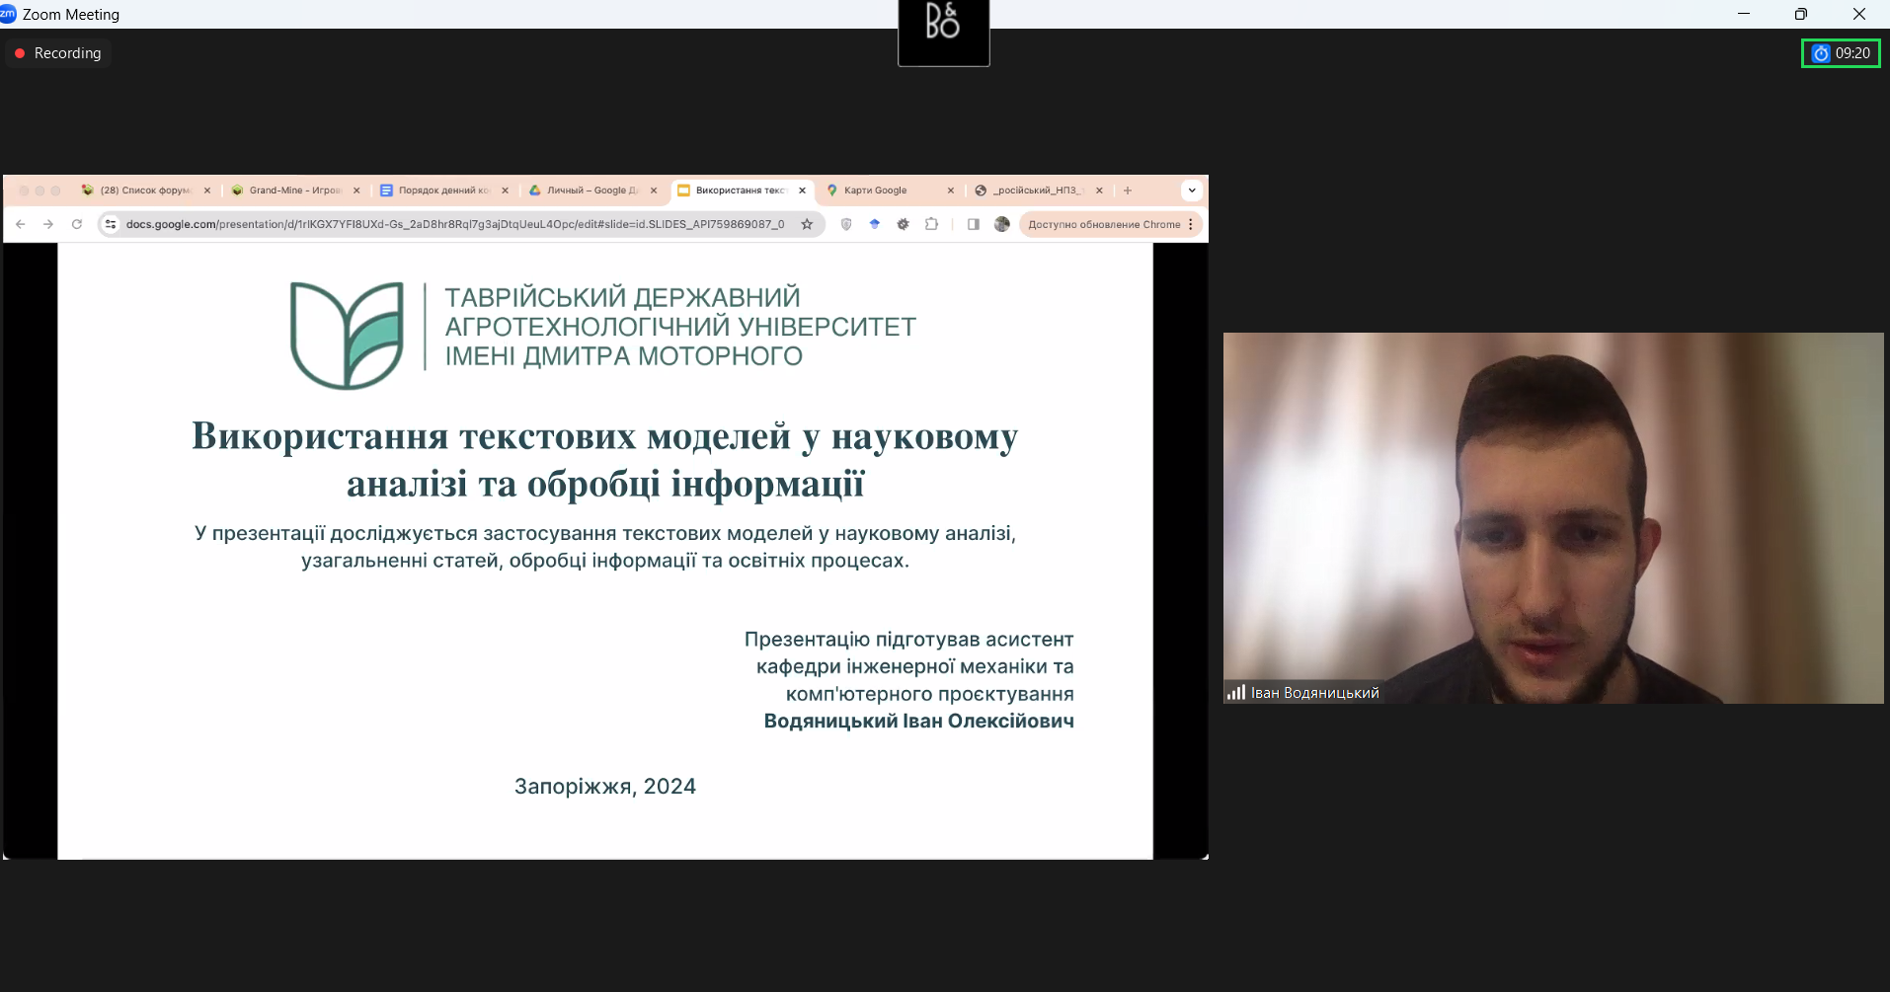Click the docs.google.com address bar URL
The height and width of the screenshot is (992, 1890).
455,224
